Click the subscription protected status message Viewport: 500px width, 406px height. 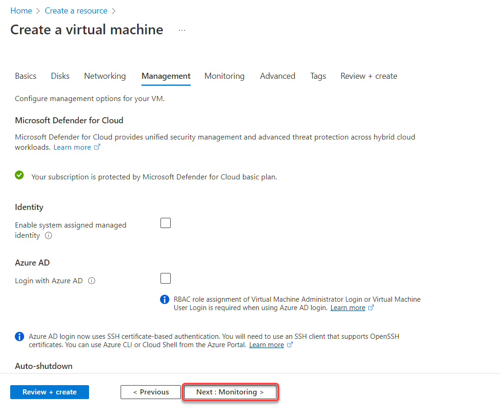coord(154,177)
